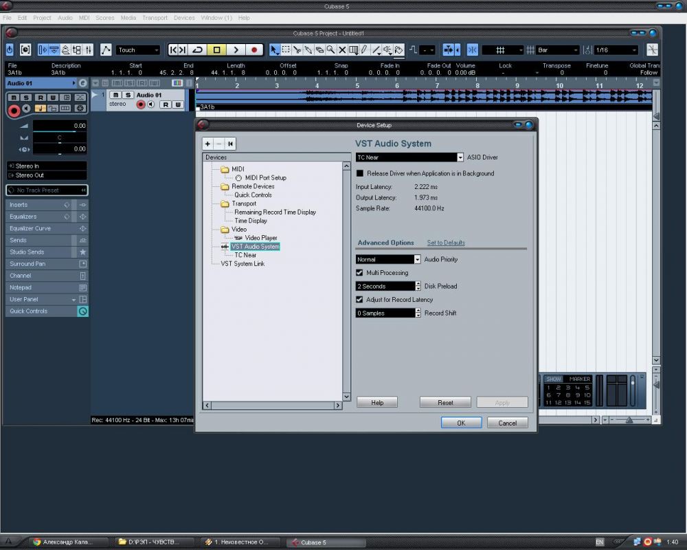This screenshot has width=687, height=550.
Task: Open the Transport menu
Action: (x=155, y=18)
